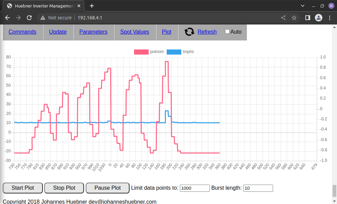This screenshot has width=337, height=204.
Task: Bookmark this page with star icon
Action: (x=294, y=18)
